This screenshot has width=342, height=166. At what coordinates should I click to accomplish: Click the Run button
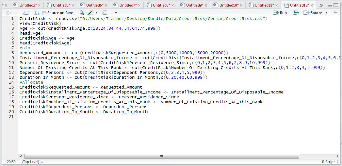pyautogui.click(x=280, y=13)
